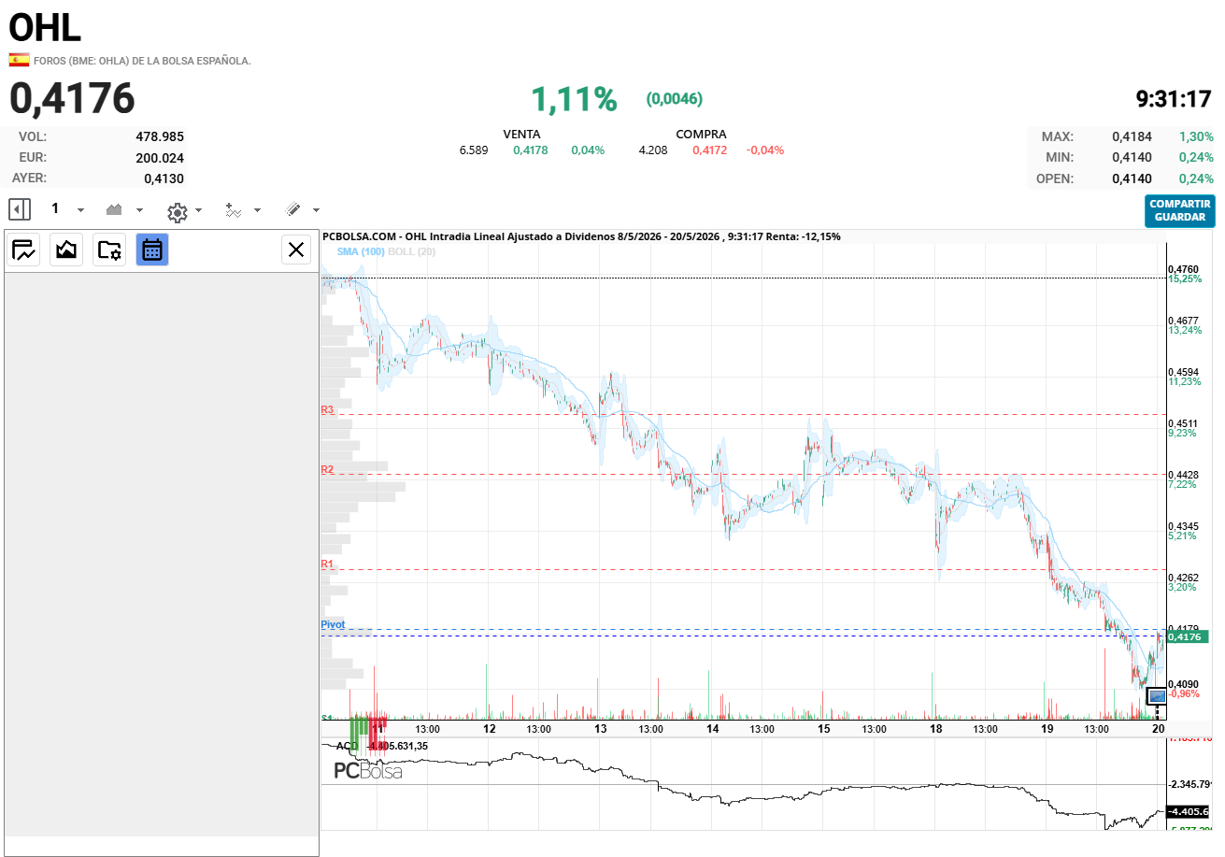Click the 0,4760 price axis label

coord(1184,270)
